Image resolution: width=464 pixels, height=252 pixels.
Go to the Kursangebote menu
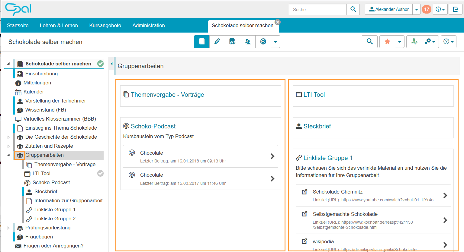coord(105,25)
